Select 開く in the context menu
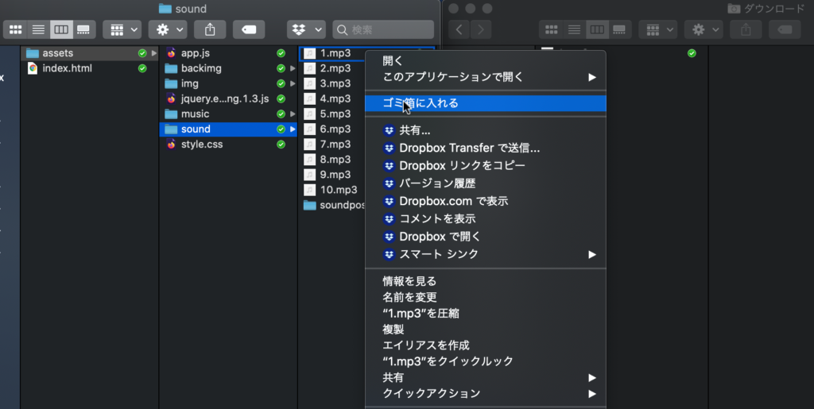Viewport: 814px width, 409px height. click(x=393, y=60)
